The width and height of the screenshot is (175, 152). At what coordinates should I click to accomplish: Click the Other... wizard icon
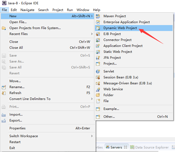(x=98, y=117)
